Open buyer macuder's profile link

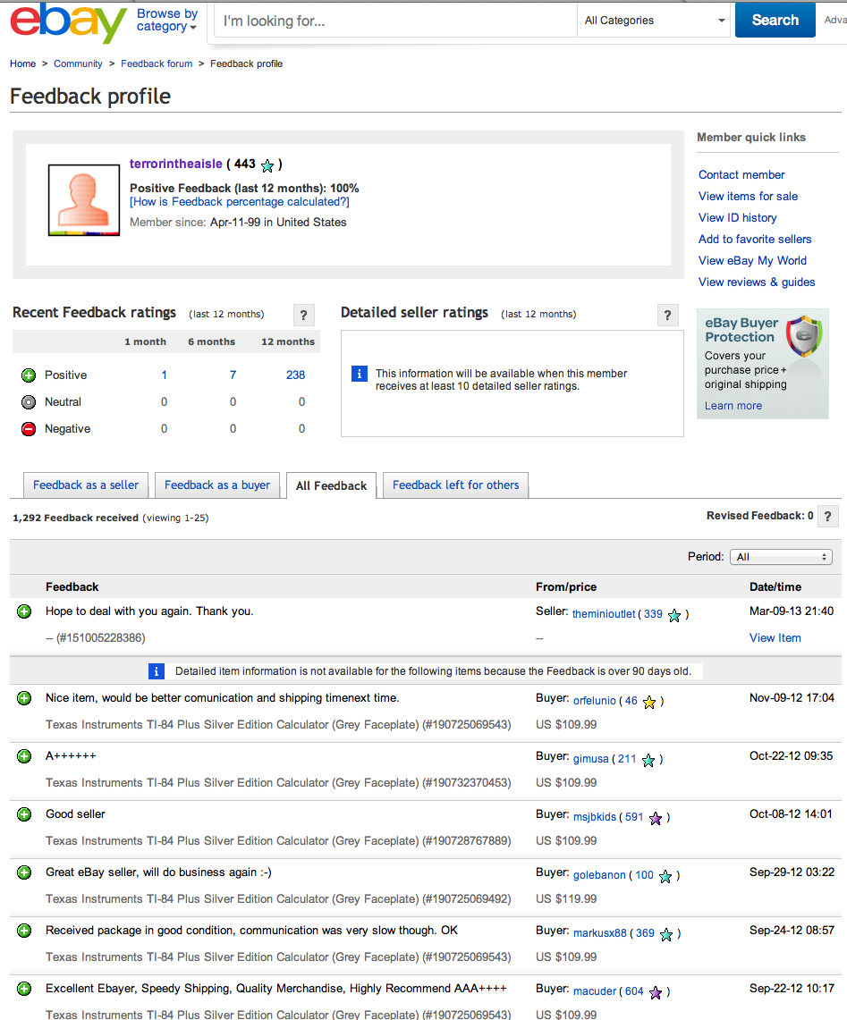[x=595, y=990]
